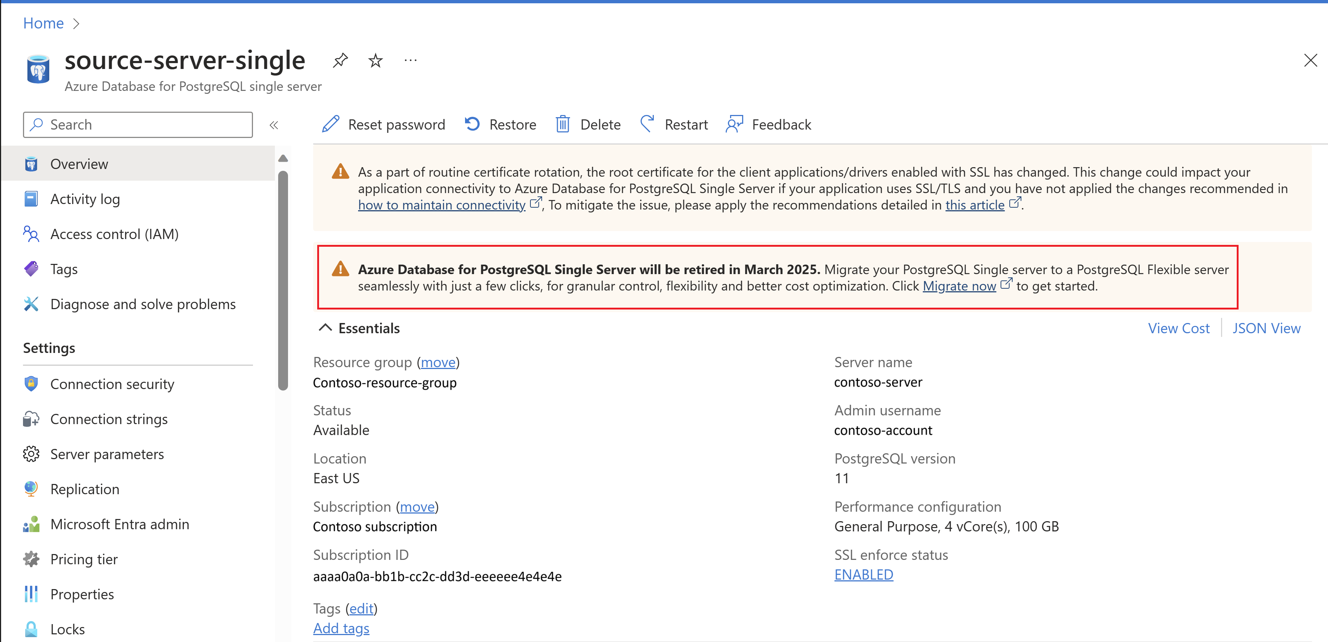Click the Reset password pencil icon
Screen dimensions: 1328x642
click(x=330, y=124)
